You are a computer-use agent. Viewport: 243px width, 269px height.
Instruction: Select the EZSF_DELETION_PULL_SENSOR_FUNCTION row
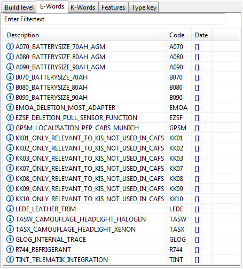(121, 117)
